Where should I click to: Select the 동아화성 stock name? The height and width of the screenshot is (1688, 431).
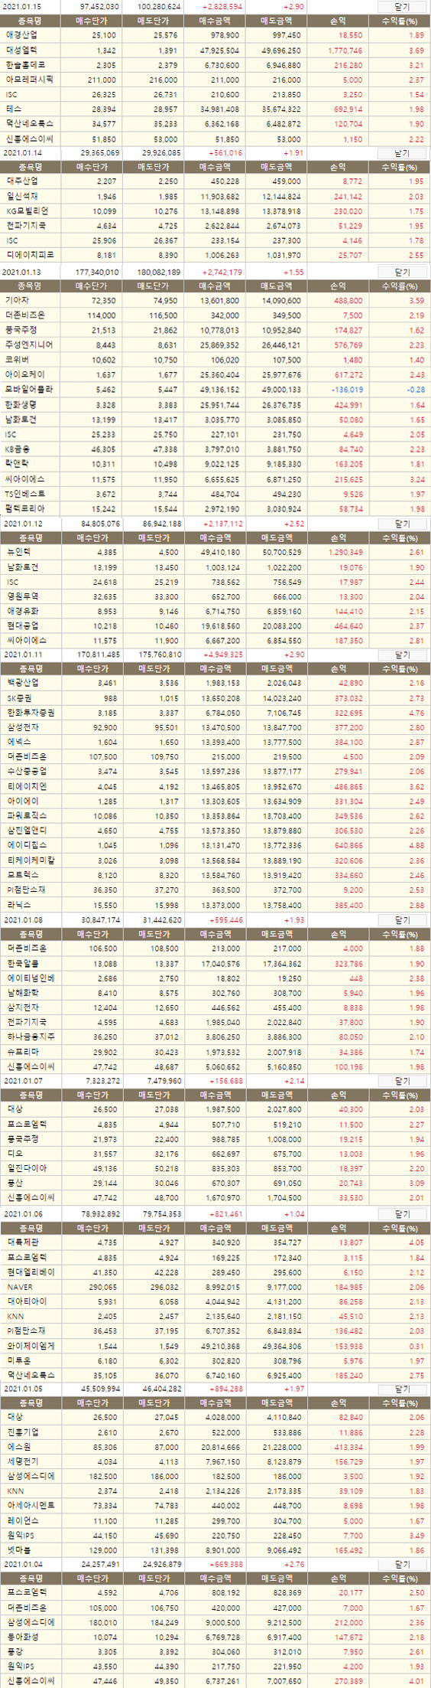click(21, 1637)
